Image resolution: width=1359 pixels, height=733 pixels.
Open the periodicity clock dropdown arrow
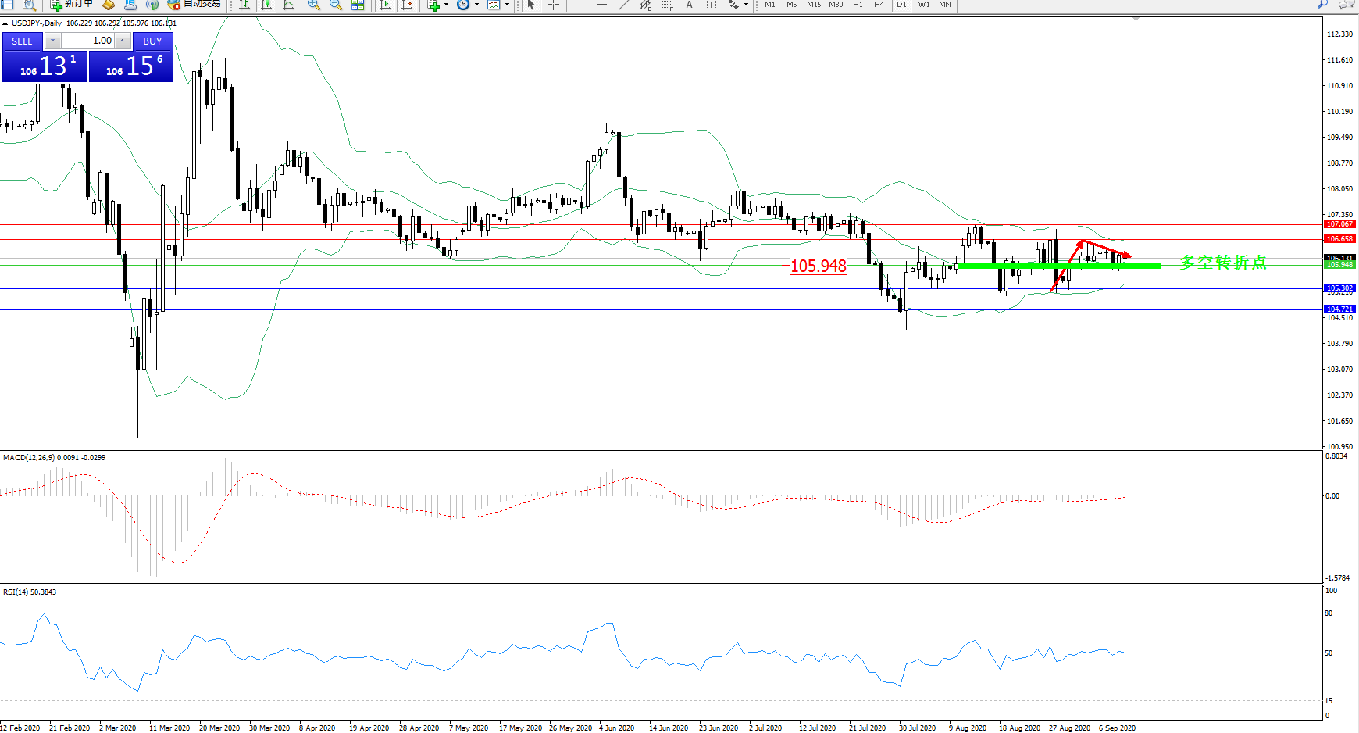[x=476, y=5]
